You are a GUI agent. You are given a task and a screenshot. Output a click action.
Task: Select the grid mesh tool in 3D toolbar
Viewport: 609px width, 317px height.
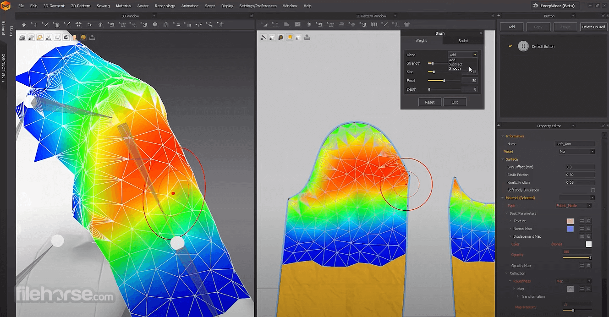point(123,25)
